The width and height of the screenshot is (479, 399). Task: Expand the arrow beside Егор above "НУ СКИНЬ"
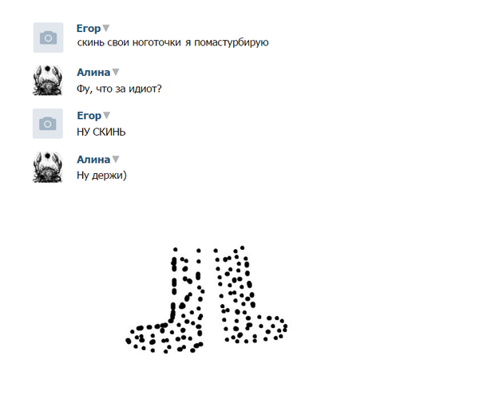click(106, 116)
